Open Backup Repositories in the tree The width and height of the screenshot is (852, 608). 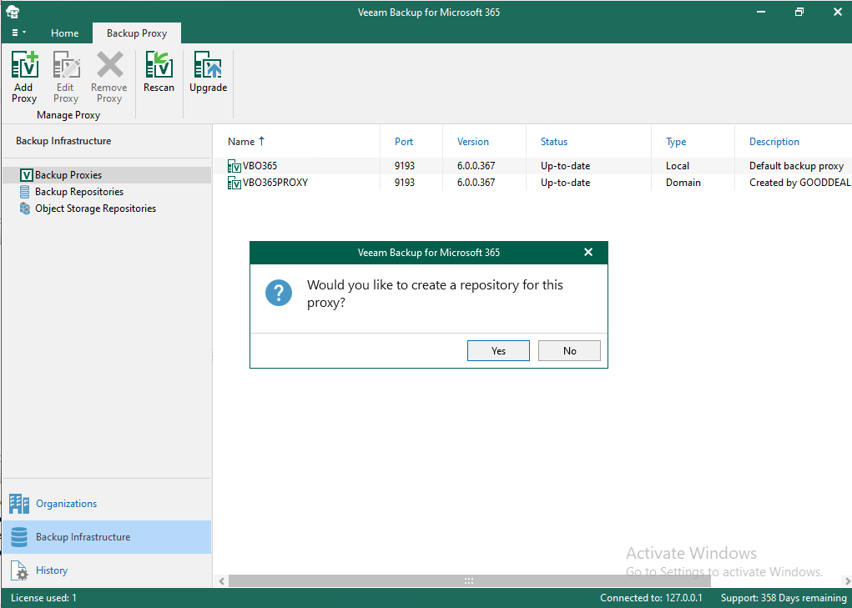click(x=79, y=192)
